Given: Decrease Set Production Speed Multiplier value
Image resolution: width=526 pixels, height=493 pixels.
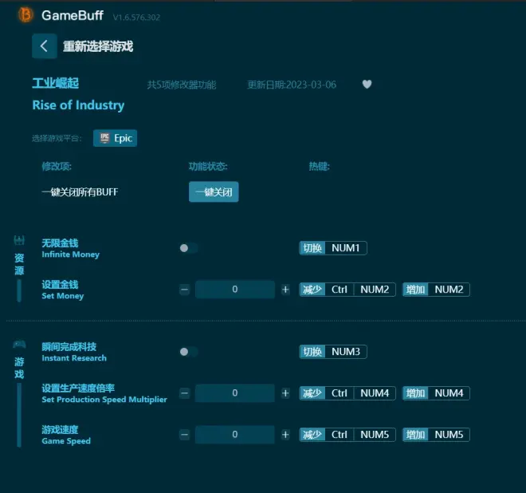Looking at the screenshot, I should (x=185, y=393).
